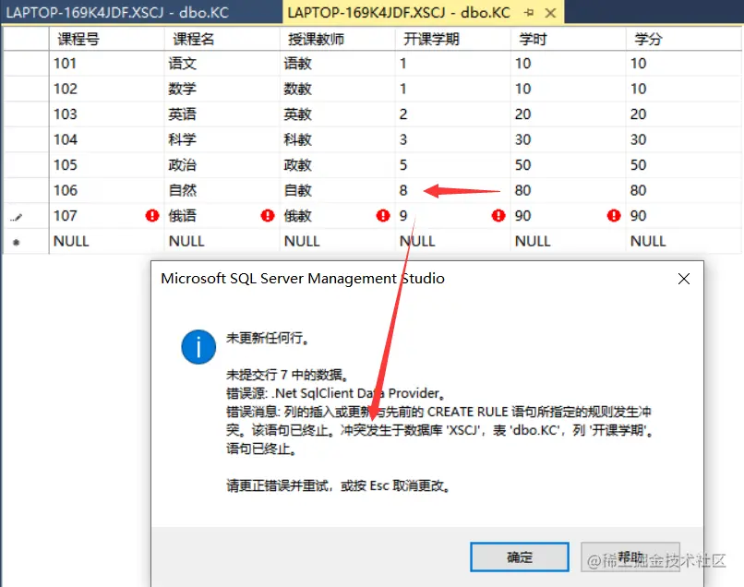Image resolution: width=744 pixels, height=587 pixels.
Task: Select the row header for course 106
Action: click(x=26, y=191)
